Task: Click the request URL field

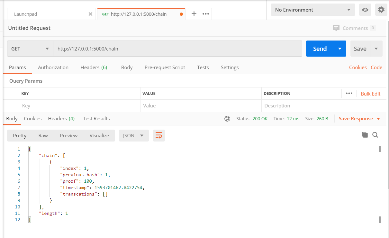Action: click(x=177, y=49)
